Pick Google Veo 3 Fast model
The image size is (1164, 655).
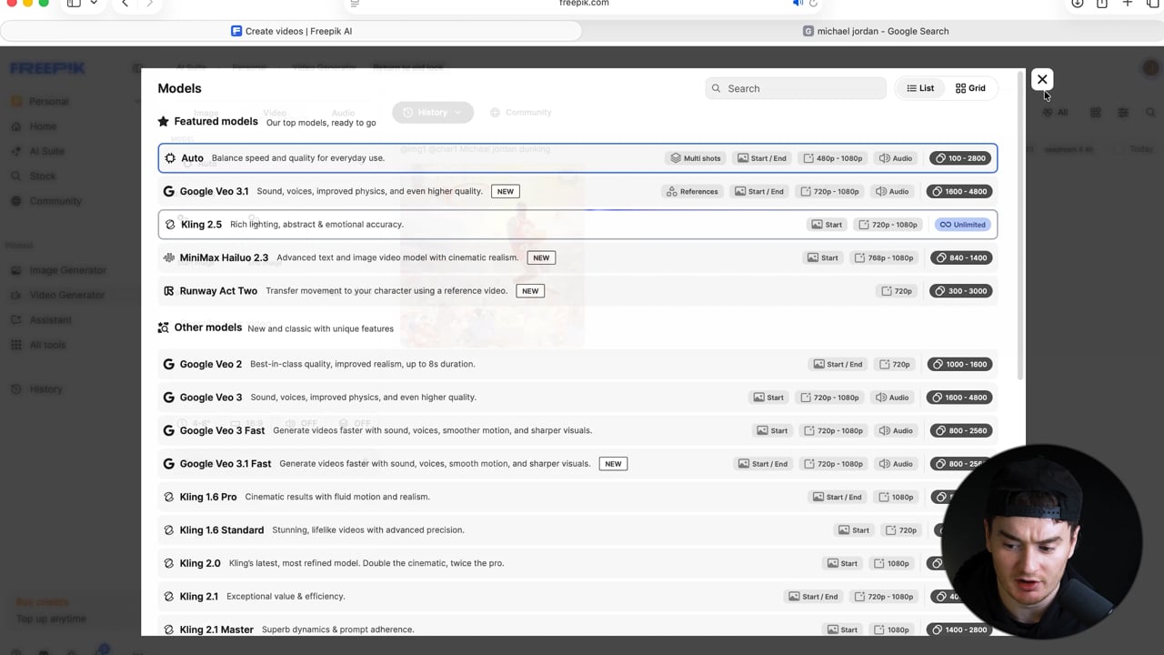(577, 430)
